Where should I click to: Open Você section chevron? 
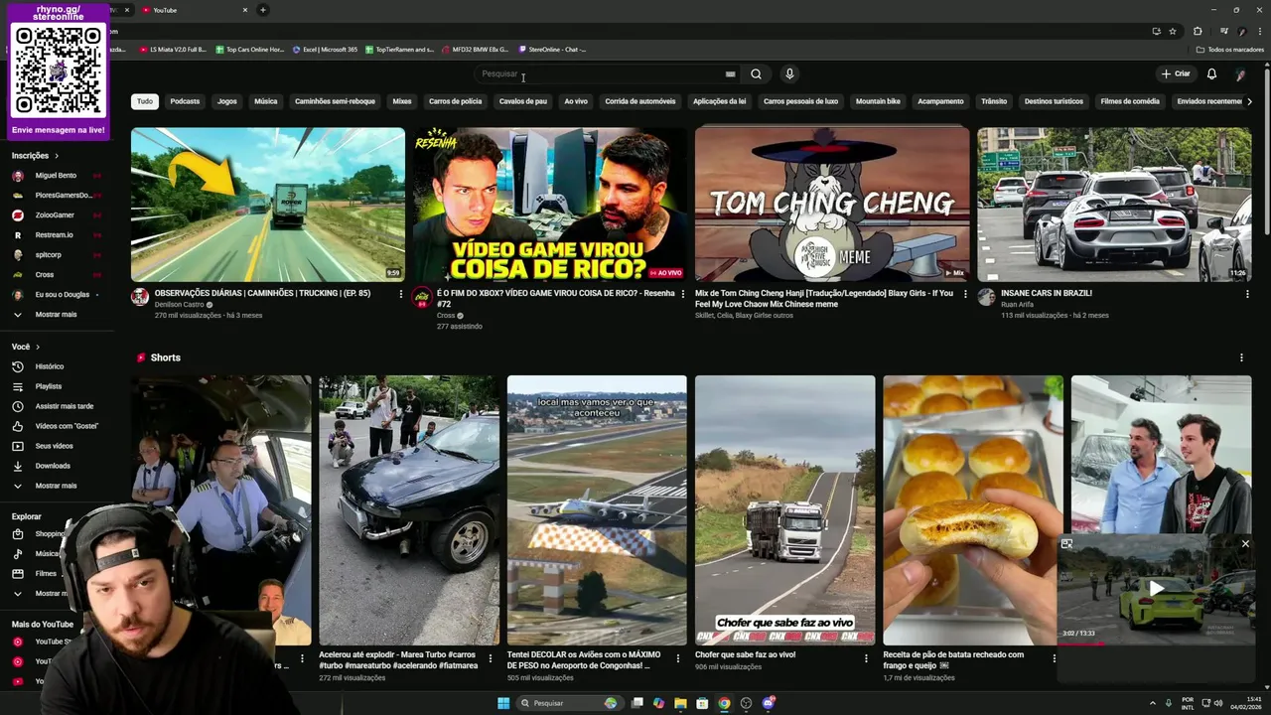38,347
